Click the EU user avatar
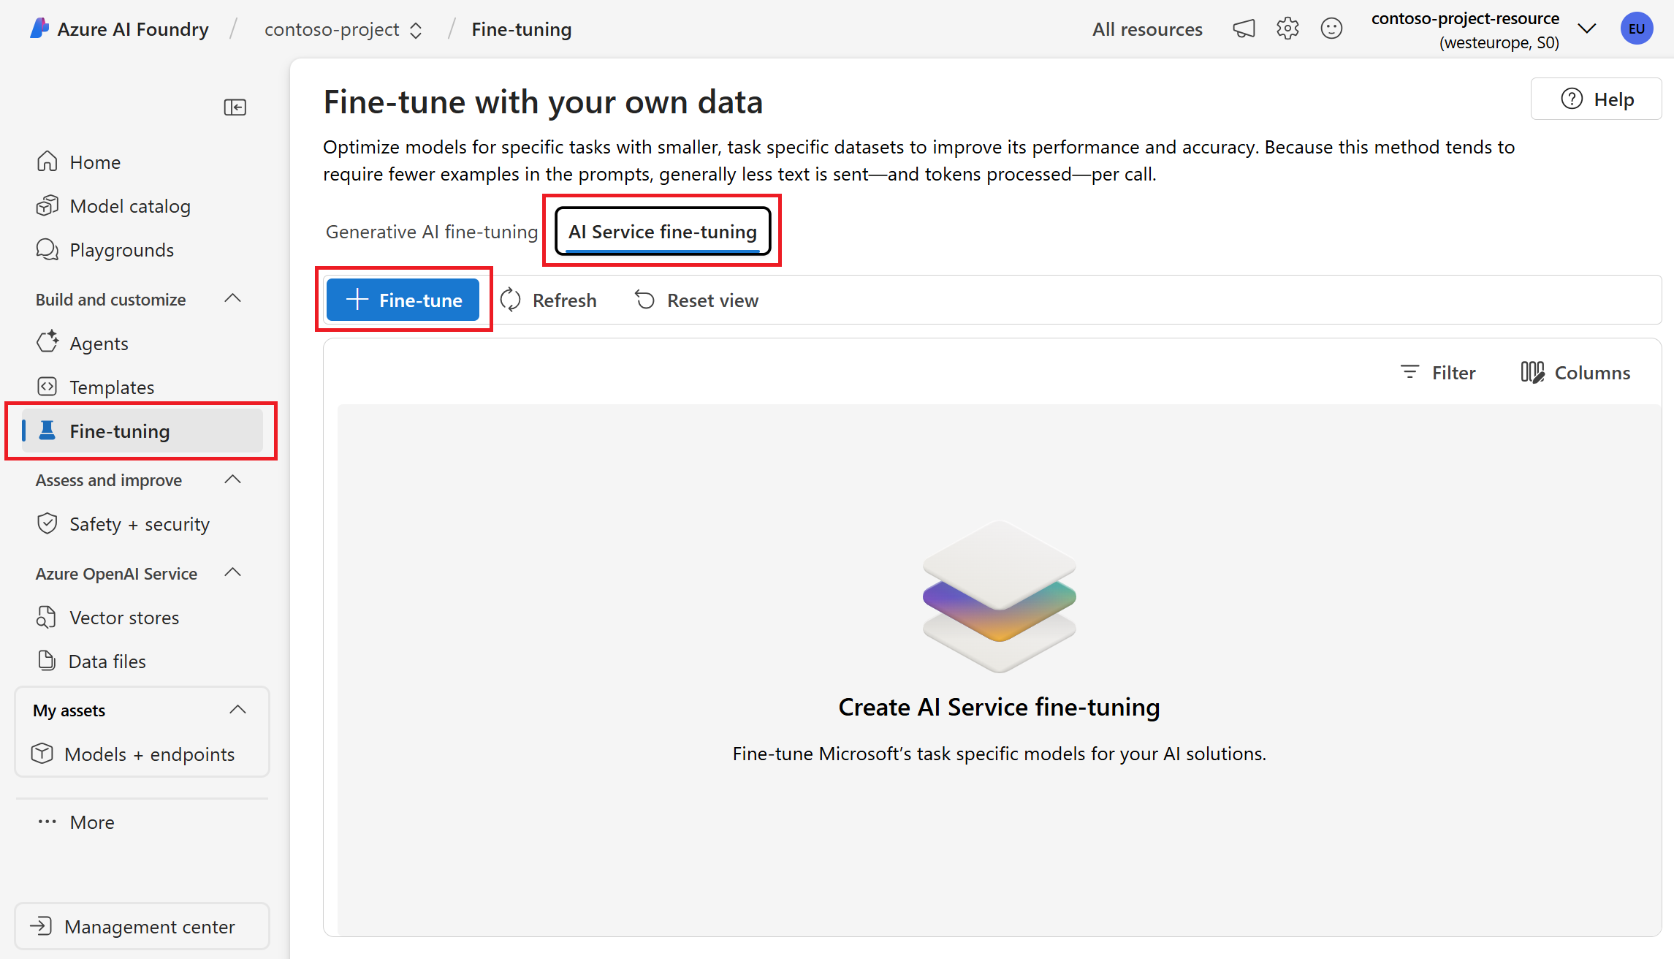This screenshot has width=1674, height=959. point(1636,29)
